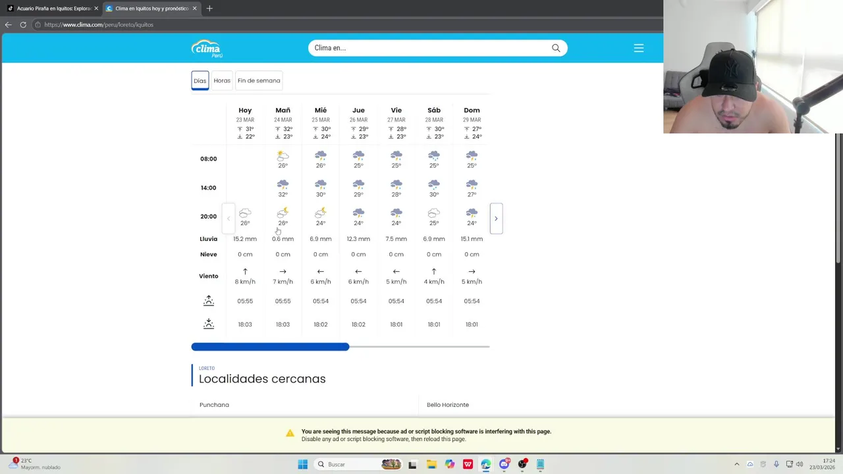The height and width of the screenshot is (474, 843).
Task: Open Discord from the taskbar
Action: coord(504,464)
